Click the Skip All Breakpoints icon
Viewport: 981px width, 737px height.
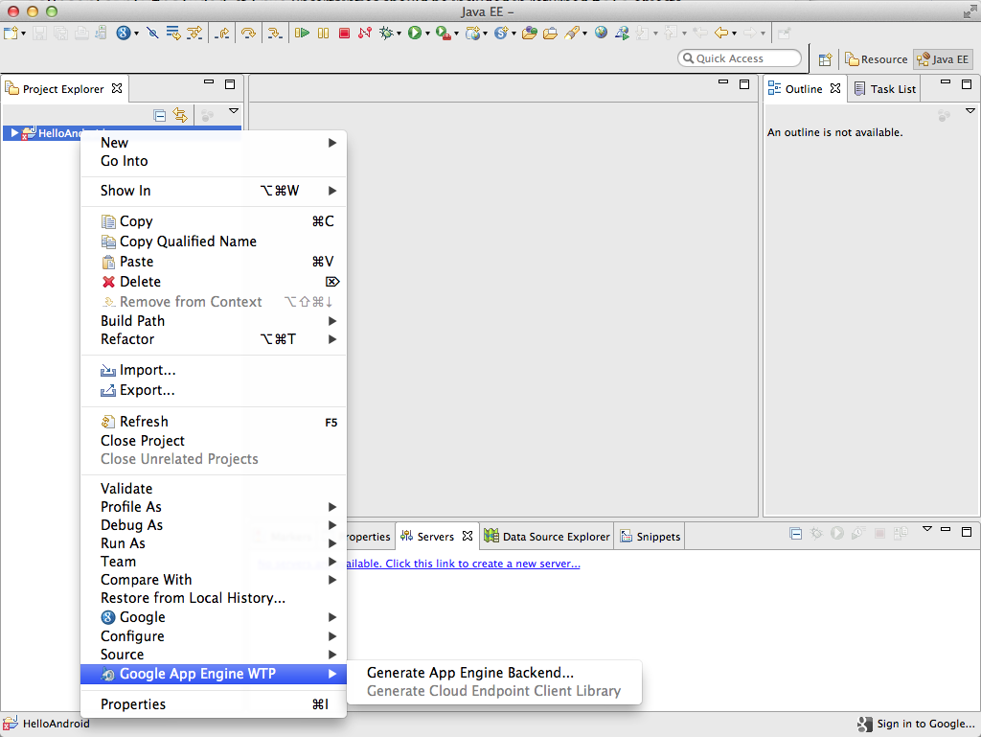pyautogui.click(x=152, y=34)
